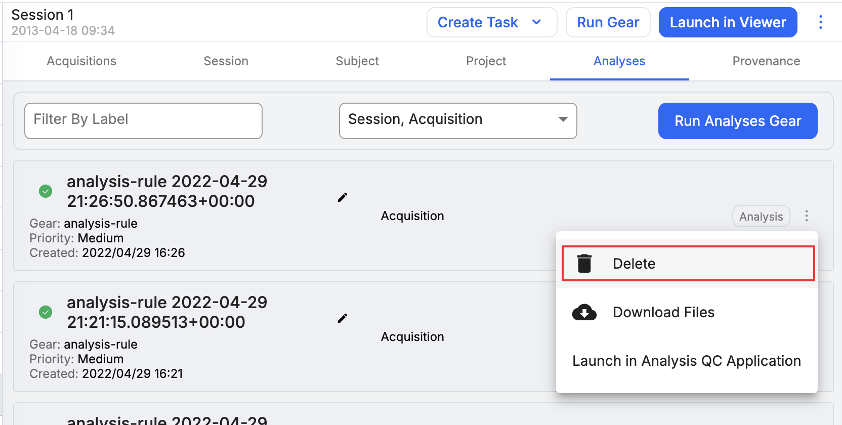The image size is (842, 425).
Task: Choose Delete from the context menu
Action: click(x=688, y=264)
